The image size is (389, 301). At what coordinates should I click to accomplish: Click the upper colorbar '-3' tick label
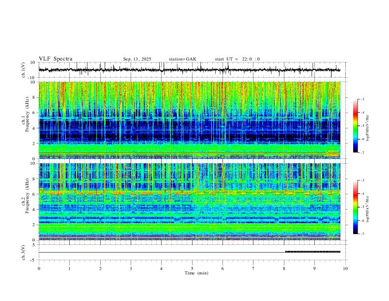coord(362,99)
